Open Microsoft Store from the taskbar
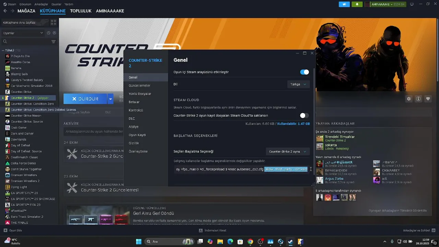Image resolution: width=439 pixels, height=247 pixels. 240,242
